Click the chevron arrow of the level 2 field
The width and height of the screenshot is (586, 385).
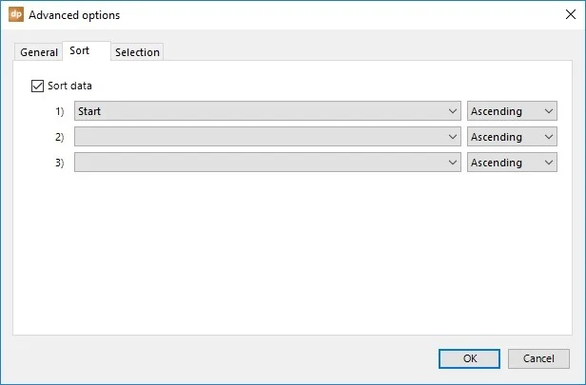452,137
